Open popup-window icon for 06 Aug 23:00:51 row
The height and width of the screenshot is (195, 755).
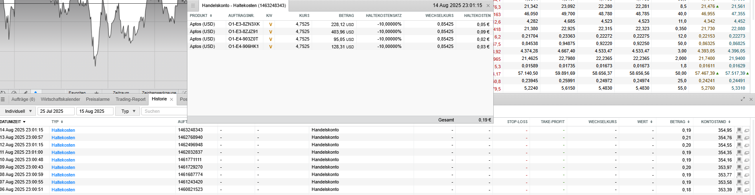coord(747,190)
